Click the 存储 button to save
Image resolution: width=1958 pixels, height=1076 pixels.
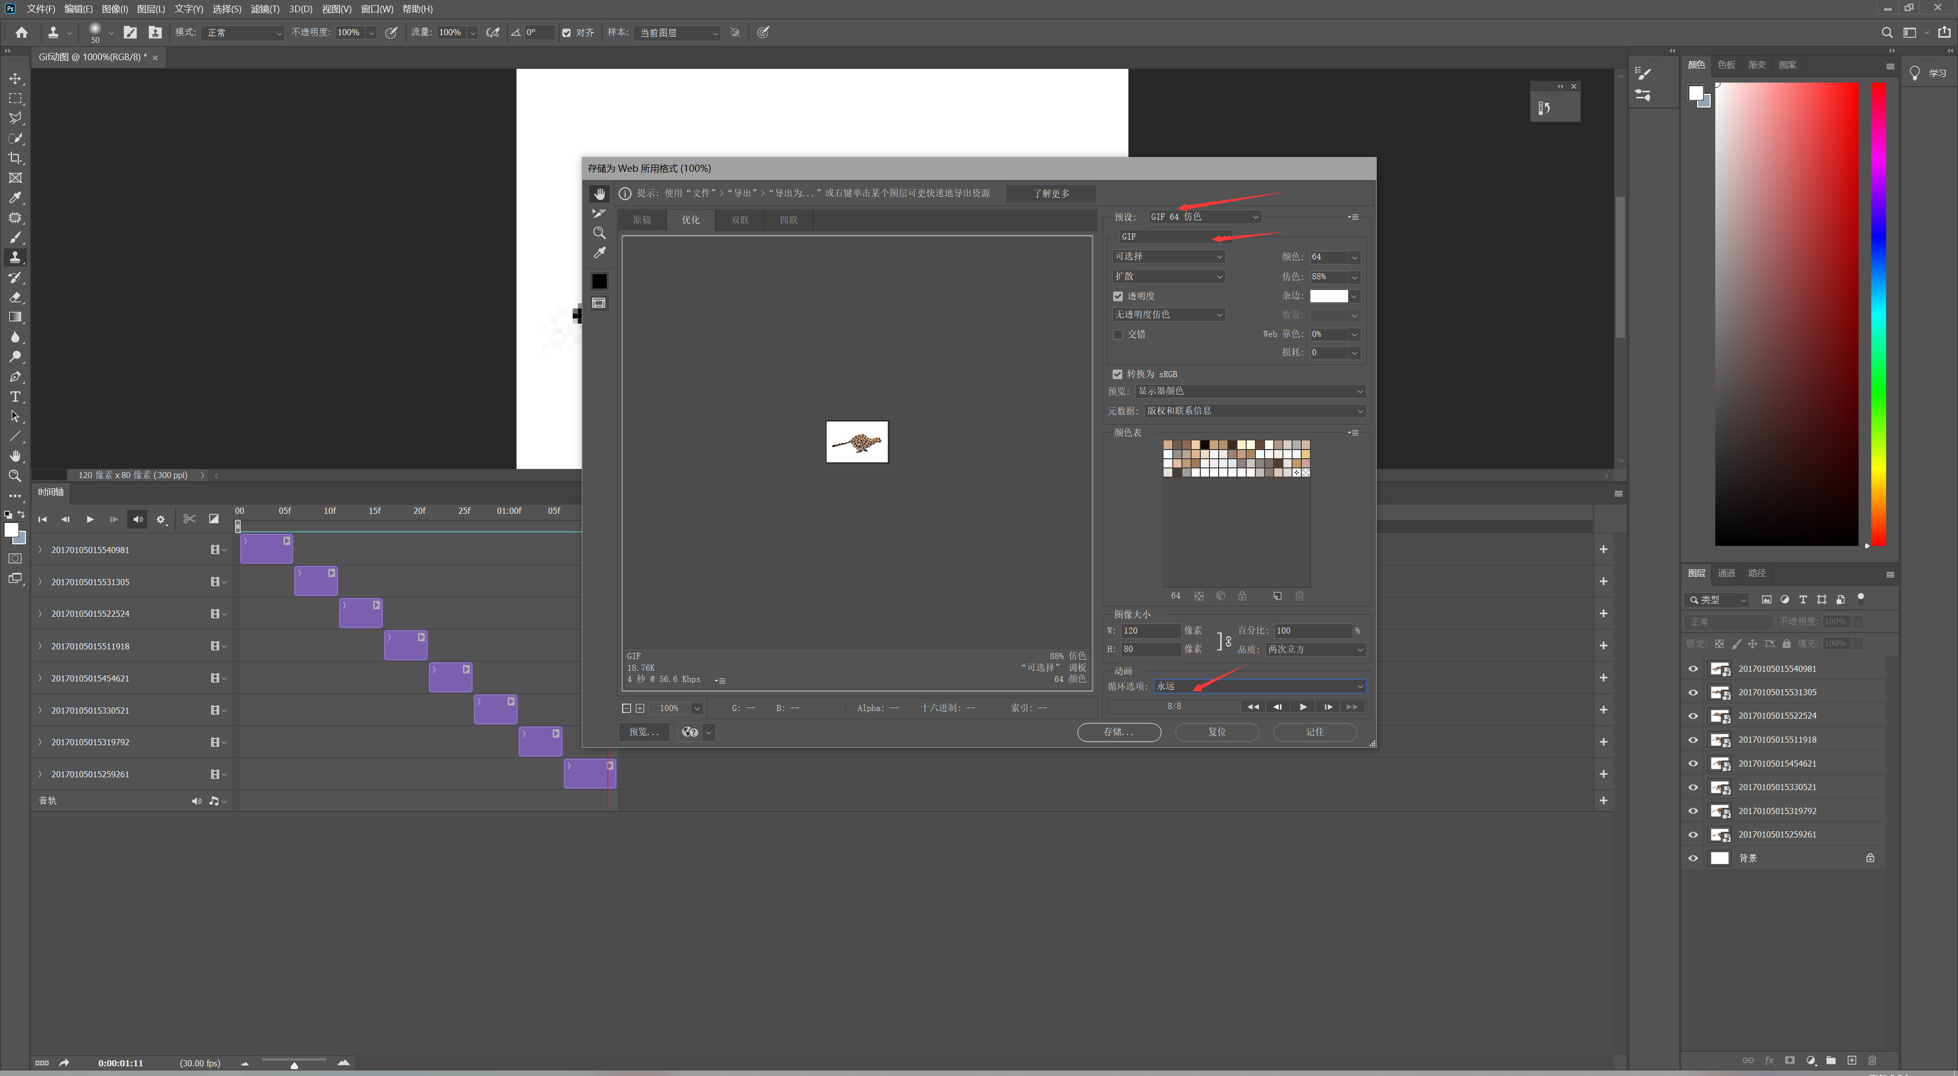[1119, 732]
